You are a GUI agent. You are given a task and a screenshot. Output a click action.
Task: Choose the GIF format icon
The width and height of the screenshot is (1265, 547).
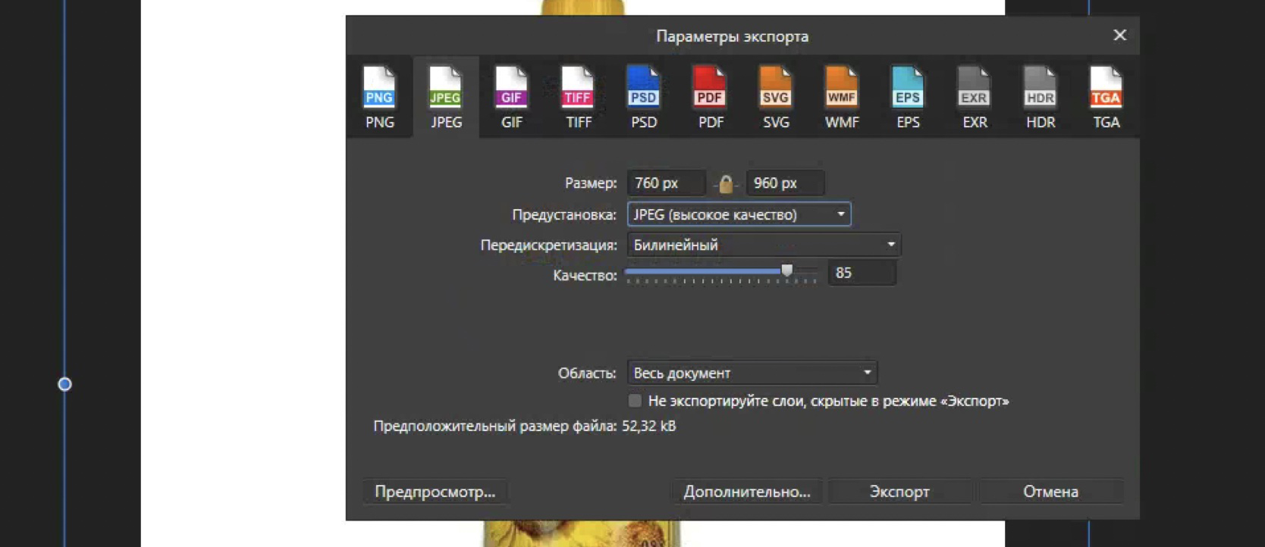pyautogui.click(x=511, y=98)
